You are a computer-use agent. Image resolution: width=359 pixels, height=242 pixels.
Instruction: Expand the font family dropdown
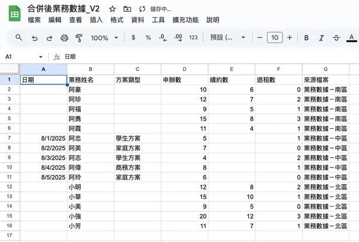coord(229,38)
